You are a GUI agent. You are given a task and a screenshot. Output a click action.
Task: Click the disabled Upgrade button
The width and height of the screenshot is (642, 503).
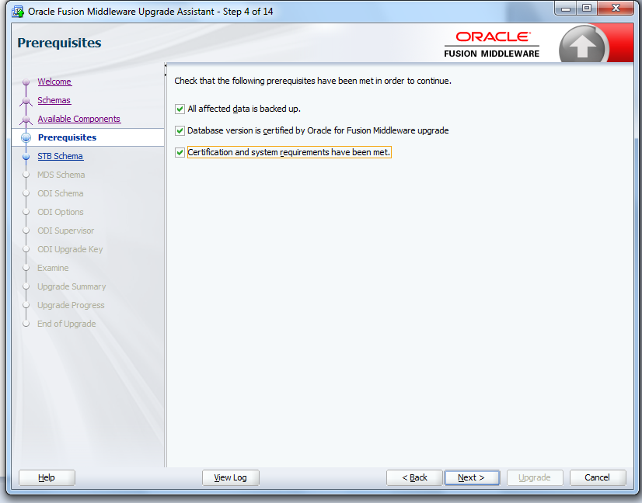[x=535, y=477]
